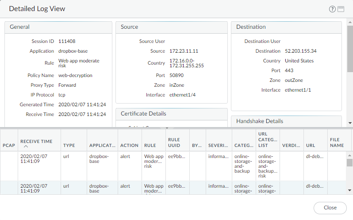The image size is (353, 220).
Task: Click the upper panel scroll down arrow
Action: pyautogui.click(x=350, y=123)
